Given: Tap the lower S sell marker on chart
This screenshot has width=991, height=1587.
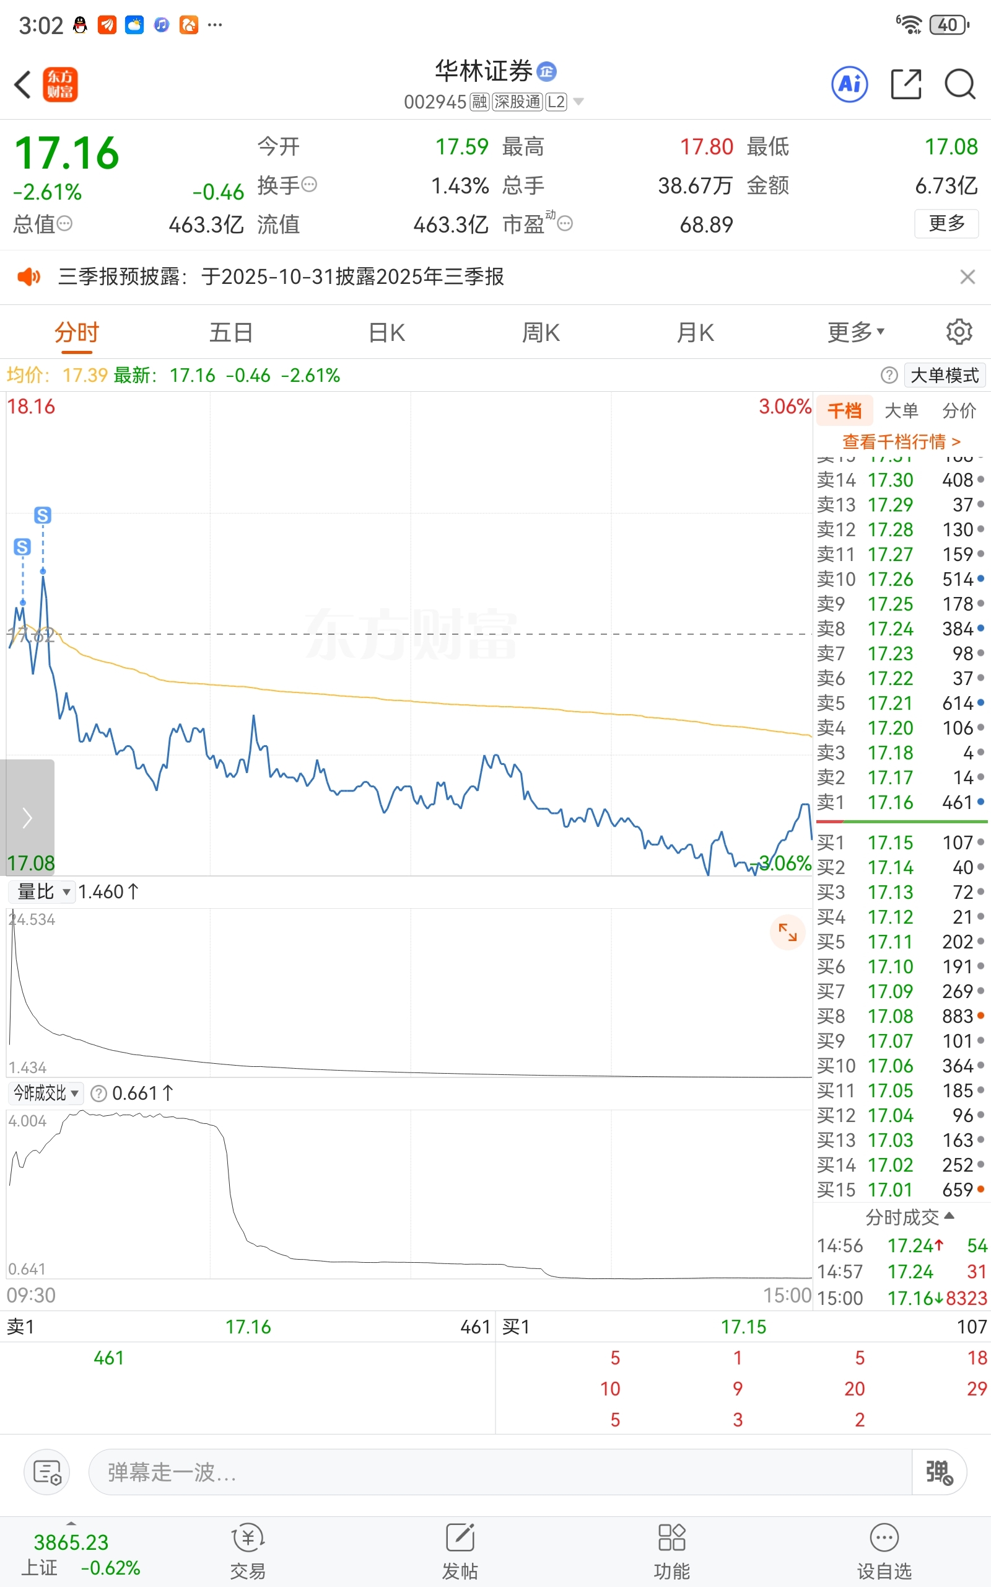Looking at the screenshot, I should pos(22,547).
